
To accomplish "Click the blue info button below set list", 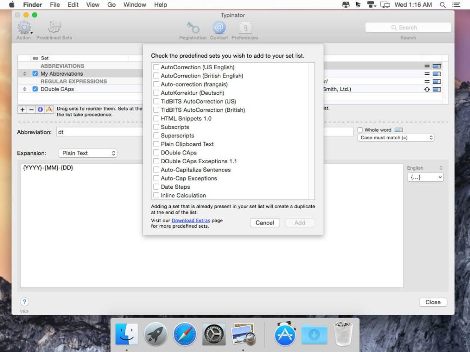I will coord(40,110).
